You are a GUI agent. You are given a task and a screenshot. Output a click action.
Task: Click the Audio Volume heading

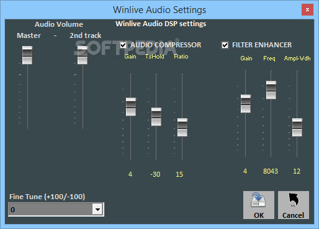click(x=59, y=24)
